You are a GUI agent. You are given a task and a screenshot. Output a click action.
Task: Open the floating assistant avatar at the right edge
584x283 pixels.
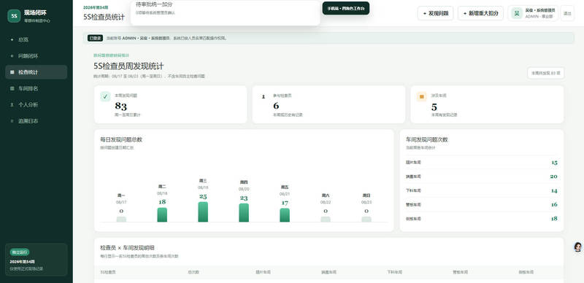[x=577, y=247]
